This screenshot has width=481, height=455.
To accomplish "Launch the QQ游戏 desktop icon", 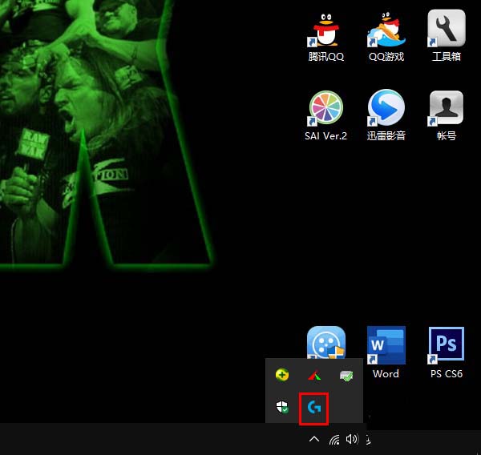I will pos(386,30).
